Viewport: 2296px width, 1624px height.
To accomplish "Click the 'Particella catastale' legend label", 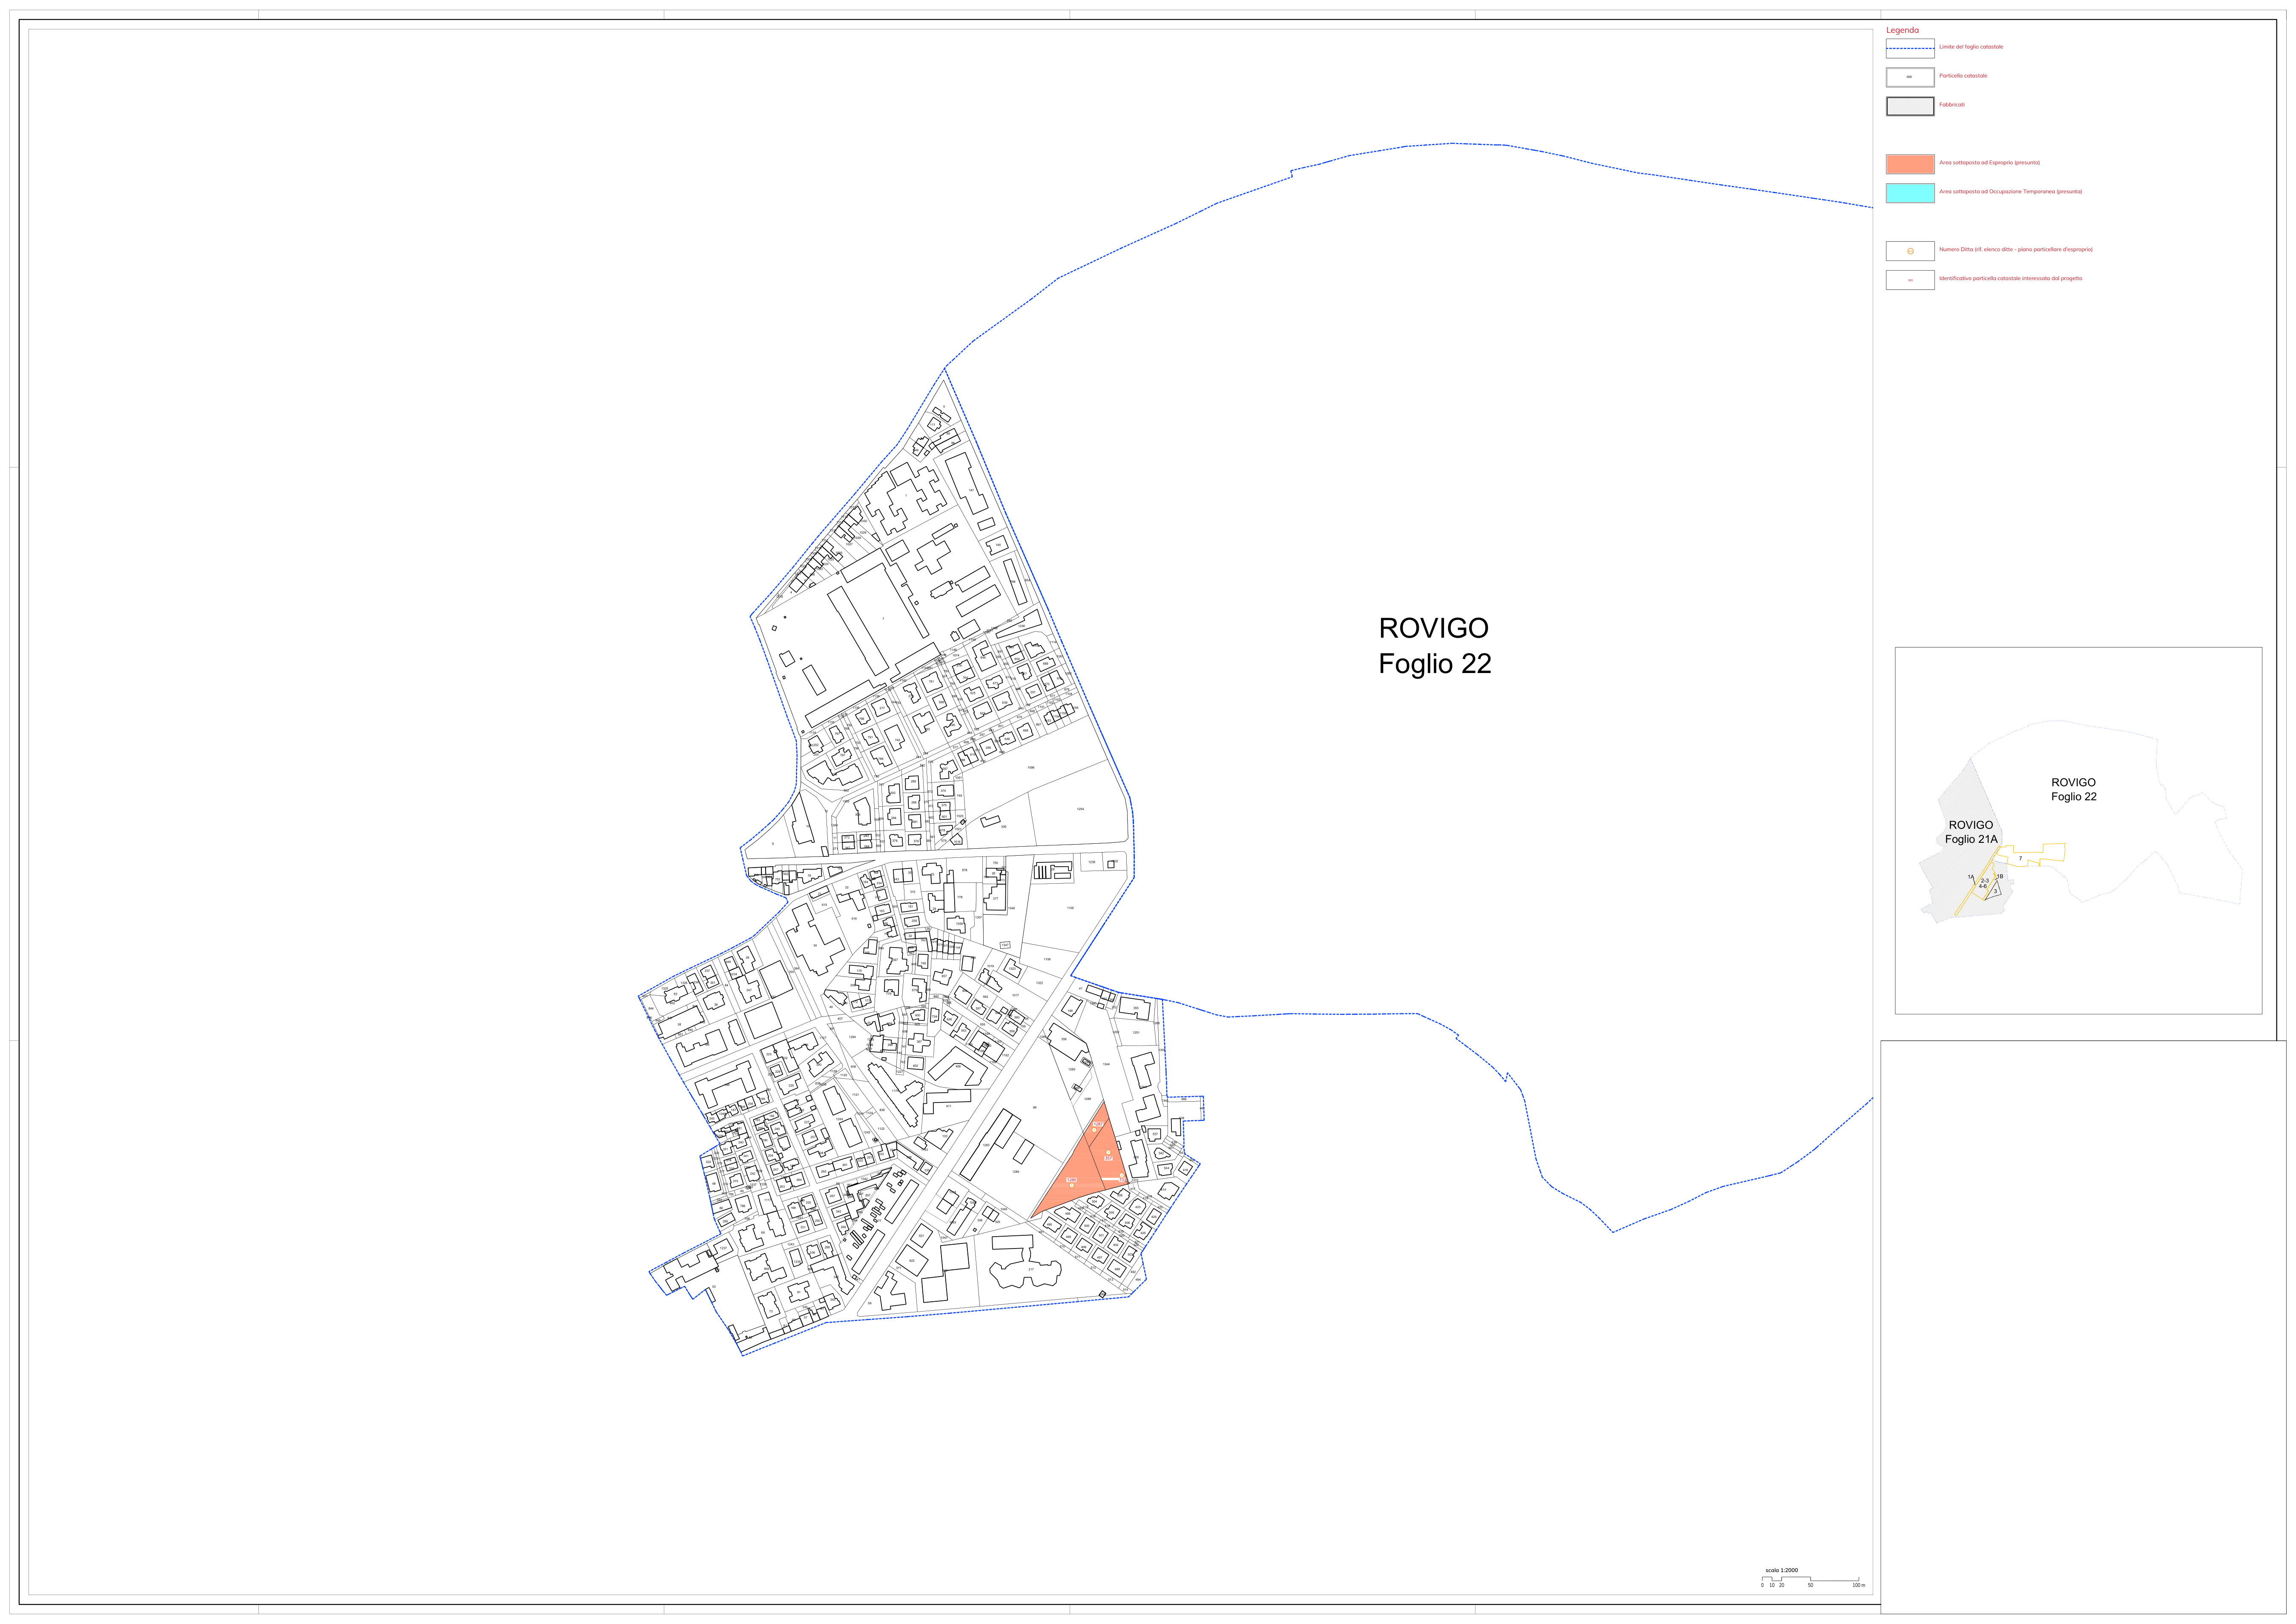I will point(1962,76).
